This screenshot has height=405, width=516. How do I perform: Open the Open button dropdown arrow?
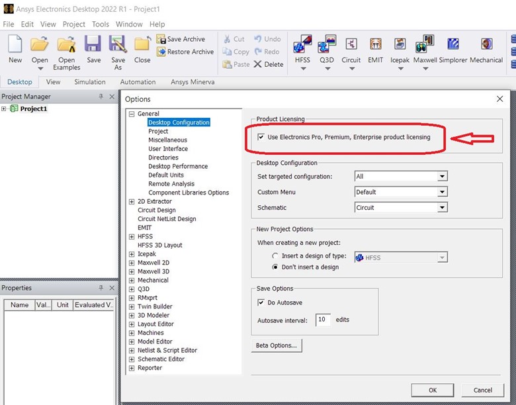[x=40, y=69]
